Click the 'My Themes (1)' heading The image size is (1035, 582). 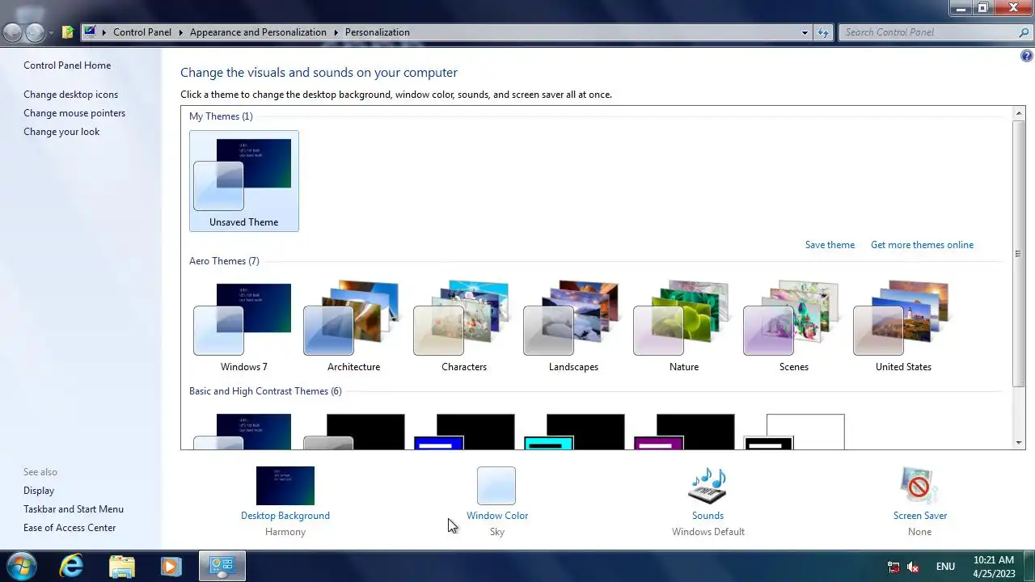[221, 116]
